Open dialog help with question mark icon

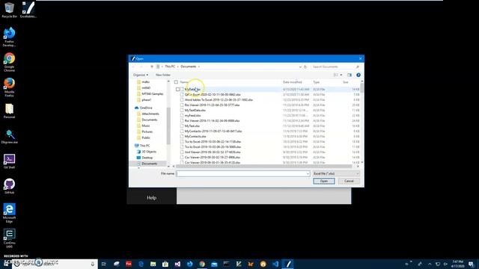pyautogui.click(x=359, y=75)
